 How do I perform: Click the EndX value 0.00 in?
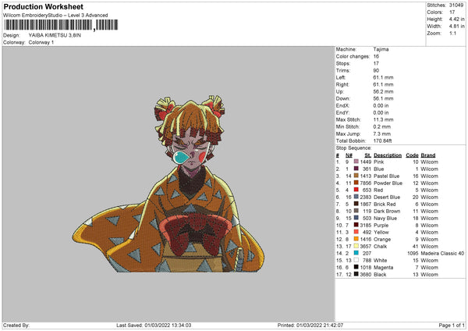tap(381, 105)
